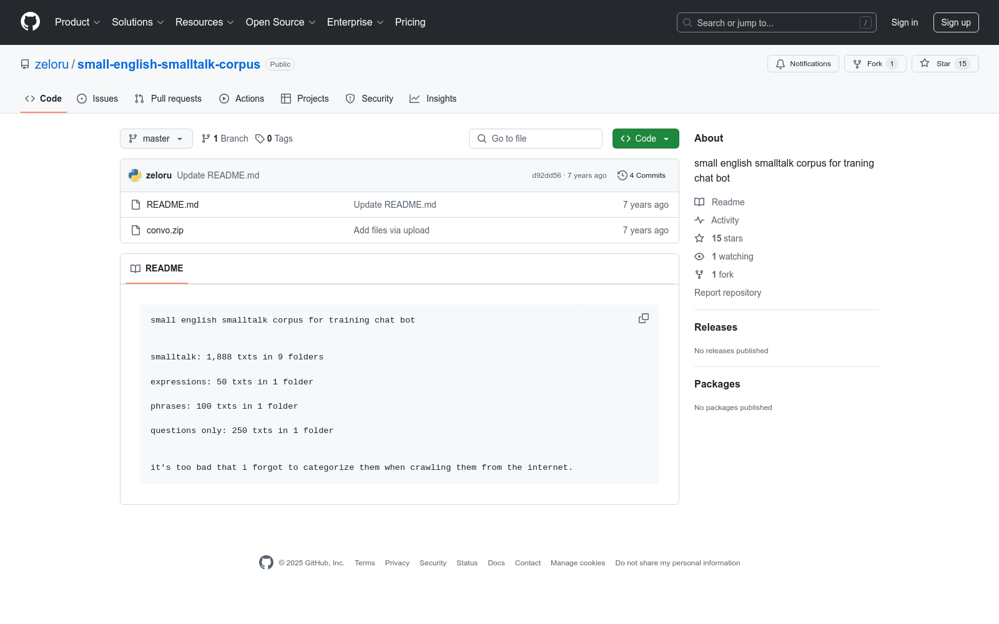Click the tag icon beside 0 Tags
Screen dimensions: 999x624
[x=260, y=139]
